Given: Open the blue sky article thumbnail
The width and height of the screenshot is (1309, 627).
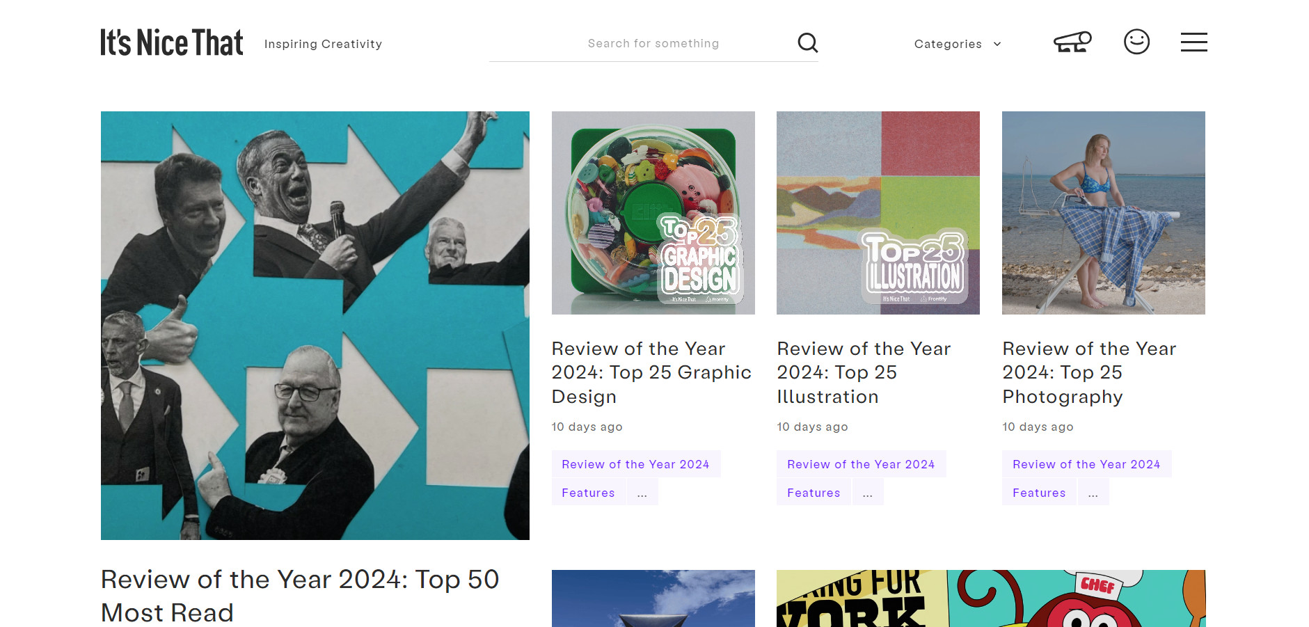Looking at the screenshot, I should pos(653,598).
